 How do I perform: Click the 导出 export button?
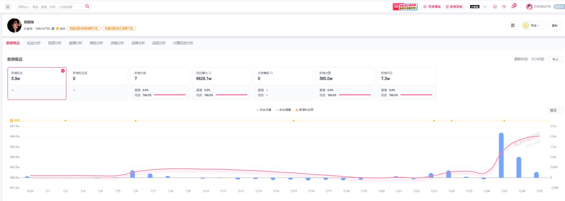pos(555,59)
